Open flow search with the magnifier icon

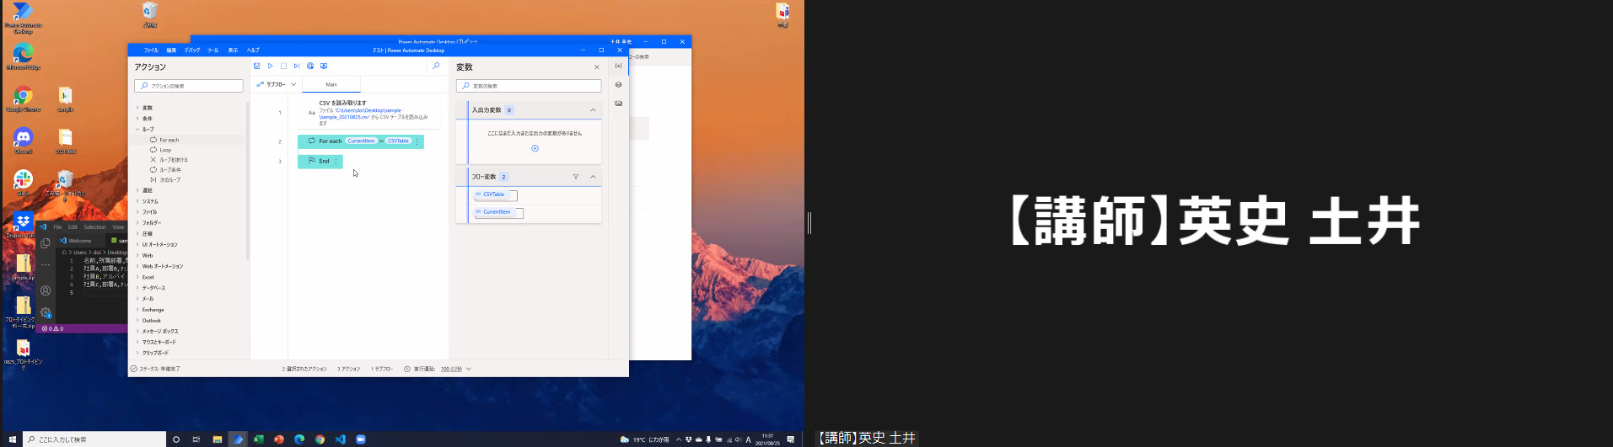[x=436, y=66]
